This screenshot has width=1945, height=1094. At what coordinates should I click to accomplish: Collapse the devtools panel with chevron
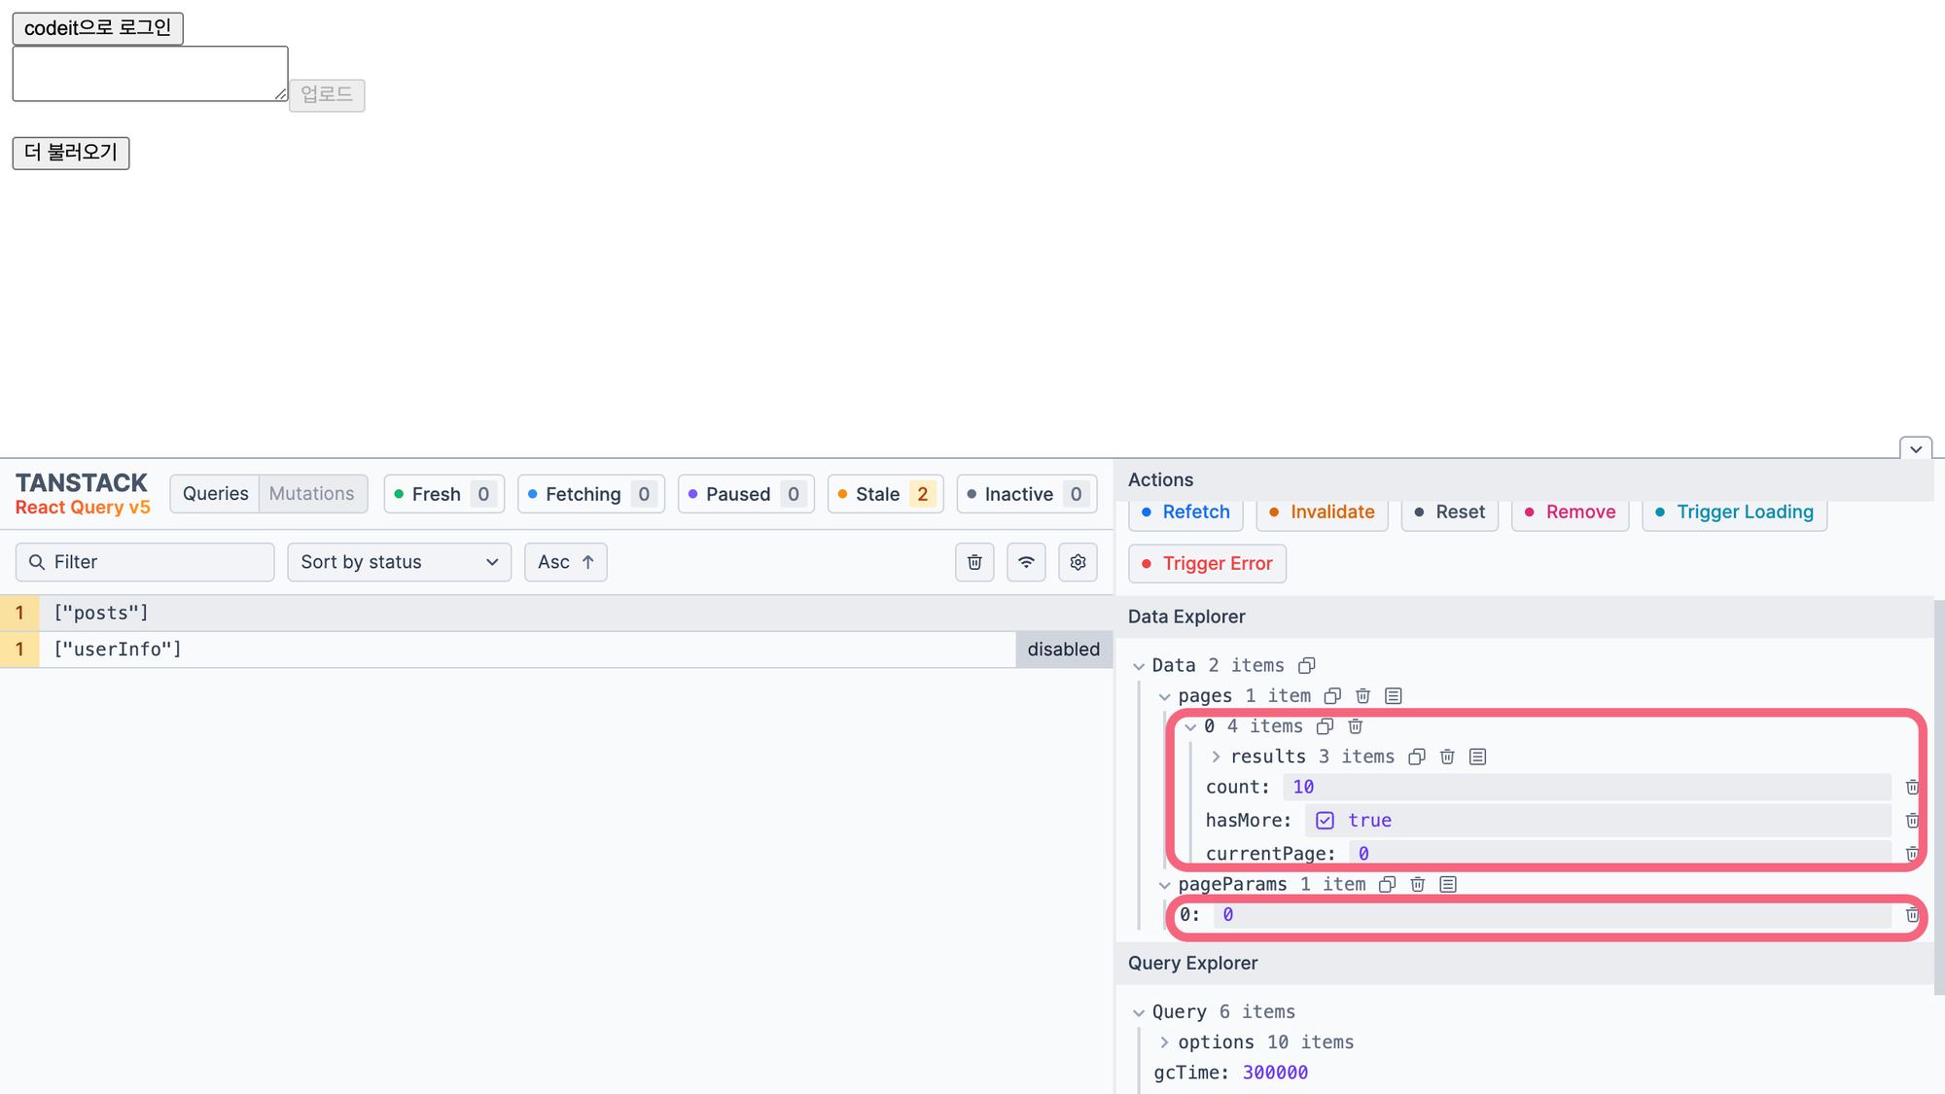(1915, 448)
